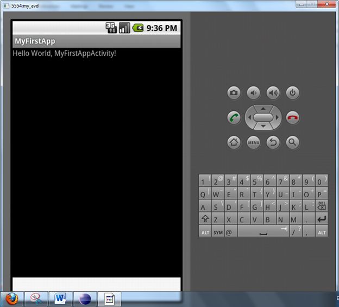Click the red end call button
The height and width of the screenshot is (307, 339).
point(293,117)
